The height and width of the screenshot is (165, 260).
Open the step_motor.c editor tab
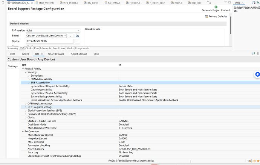tap(69, 3)
